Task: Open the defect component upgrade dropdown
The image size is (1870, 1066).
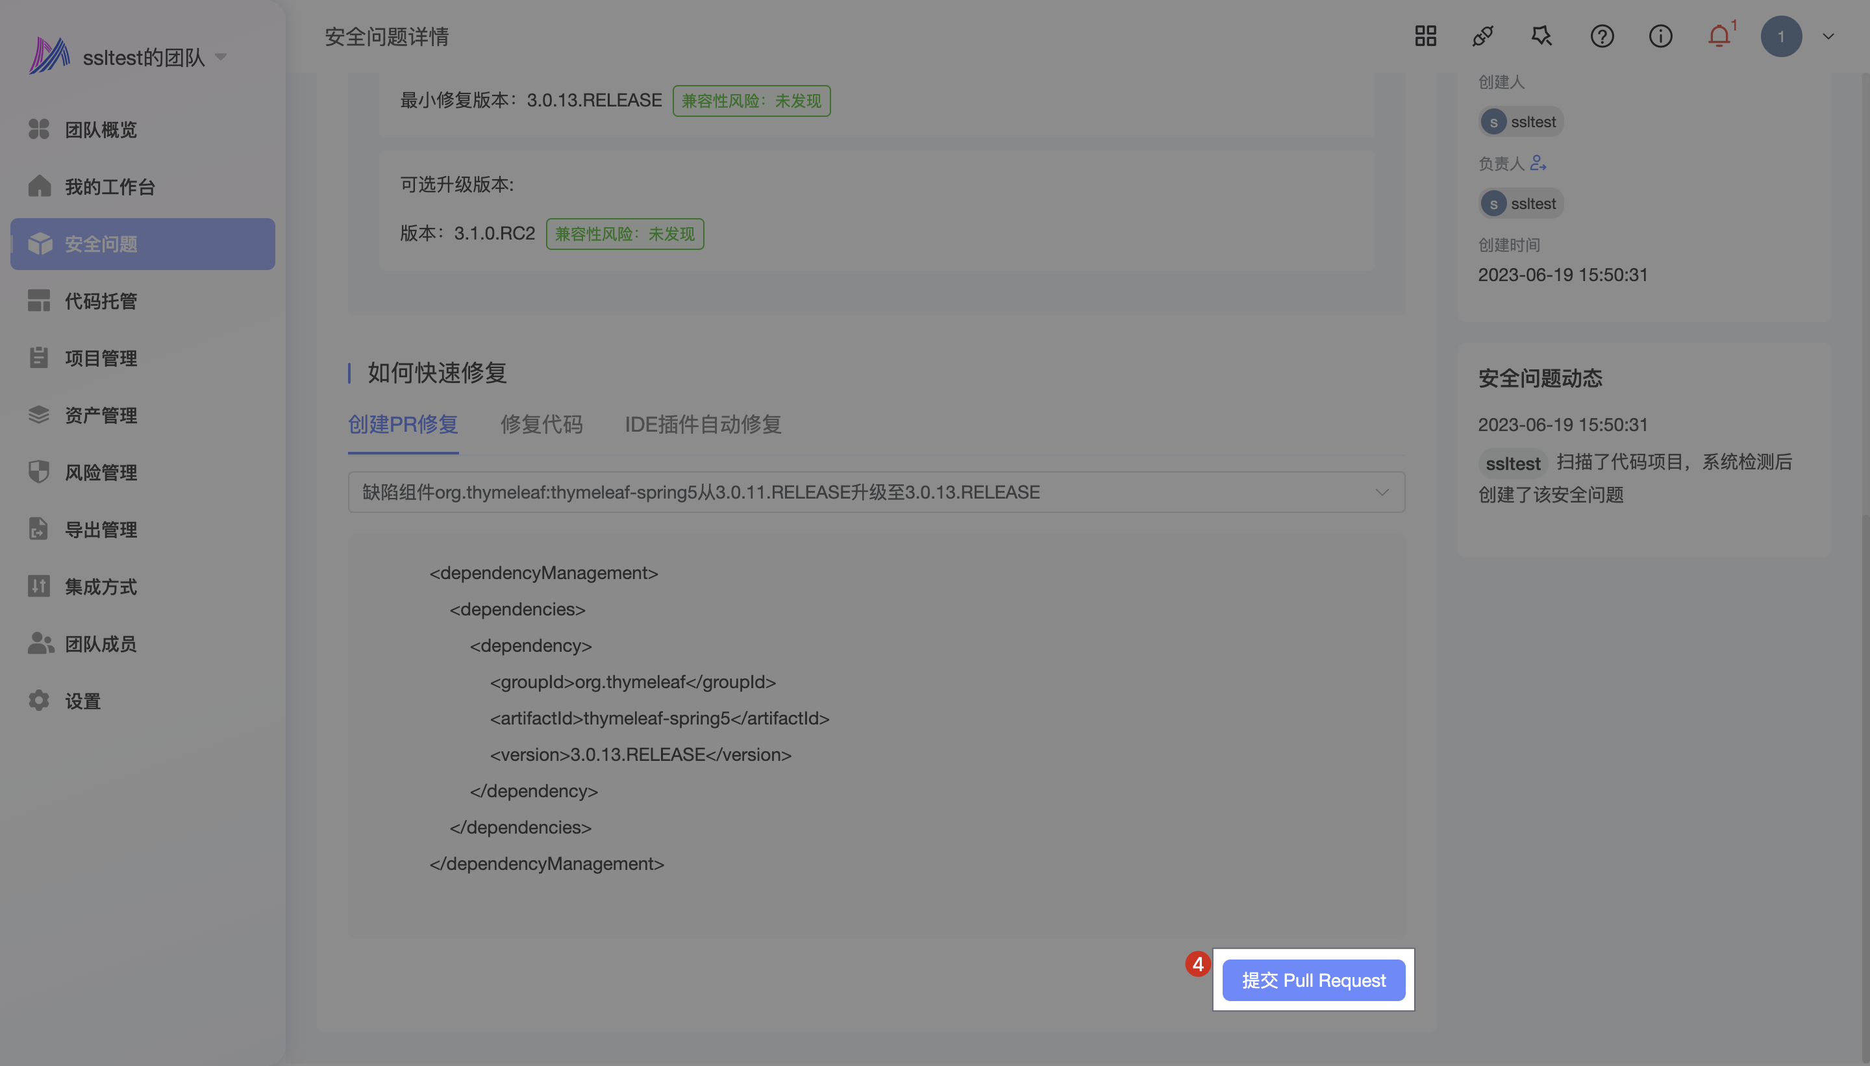Action: point(876,492)
